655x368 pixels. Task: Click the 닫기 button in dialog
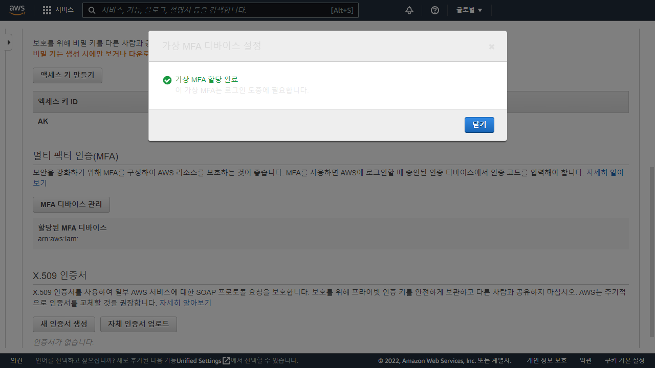(x=479, y=125)
